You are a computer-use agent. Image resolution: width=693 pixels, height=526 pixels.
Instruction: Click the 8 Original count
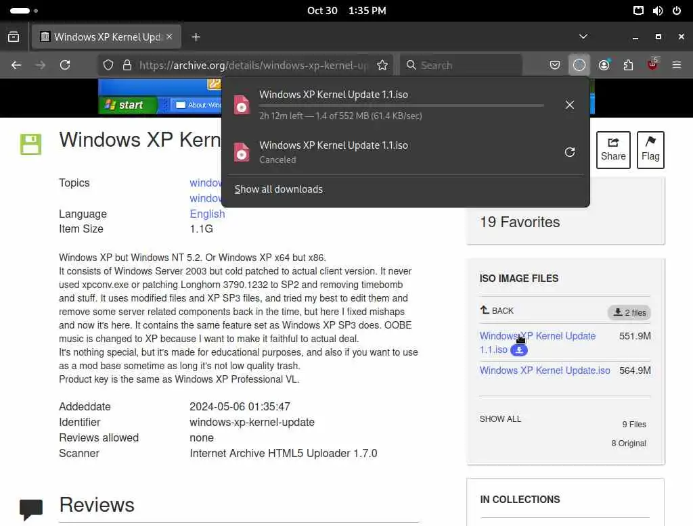pos(629,443)
